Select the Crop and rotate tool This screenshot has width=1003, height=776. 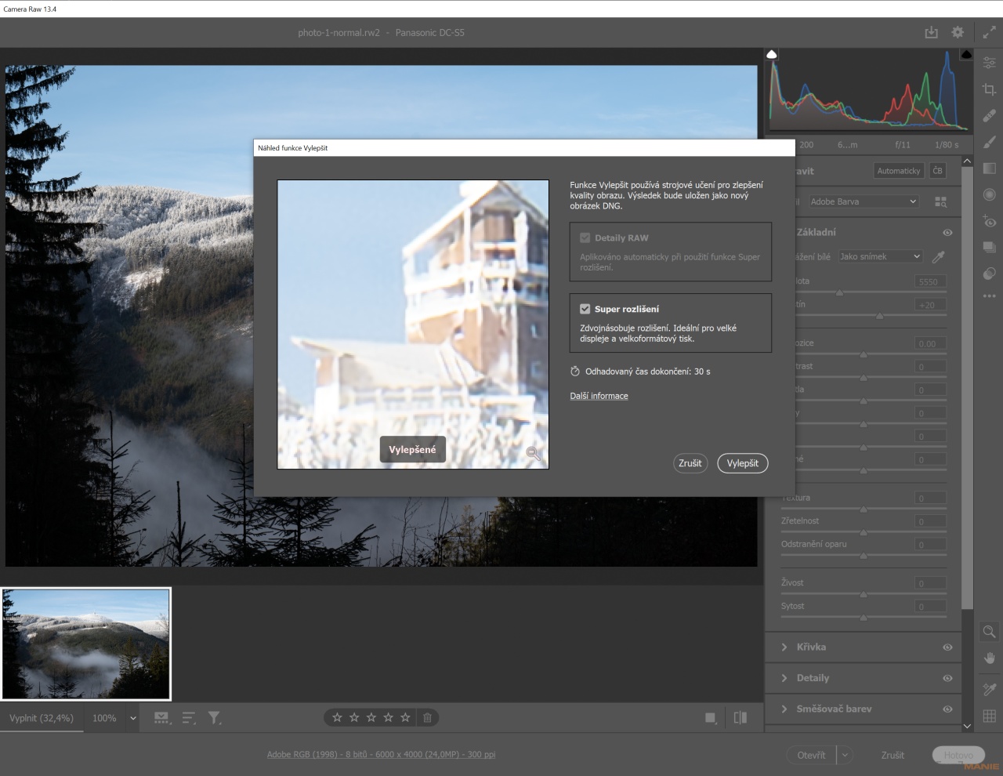click(x=989, y=89)
